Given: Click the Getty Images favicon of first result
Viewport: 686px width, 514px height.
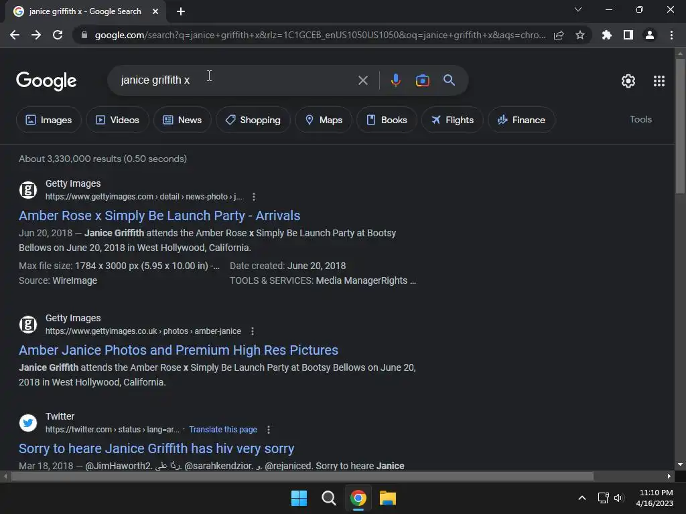Looking at the screenshot, I should (28, 189).
